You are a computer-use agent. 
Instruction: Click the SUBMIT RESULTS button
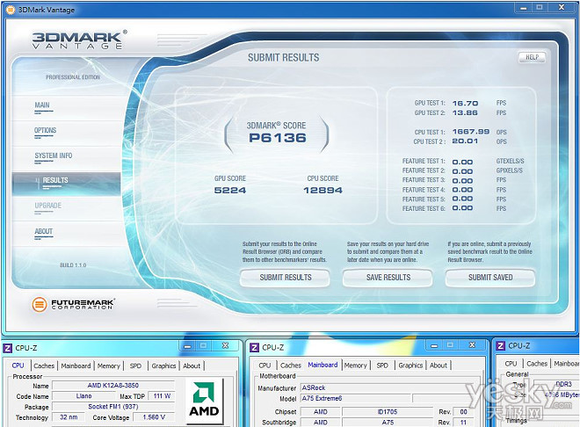pyautogui.click(x=286, y=278)
